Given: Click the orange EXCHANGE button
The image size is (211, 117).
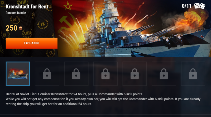Looking at the screenshot, I should click(31, 43).
